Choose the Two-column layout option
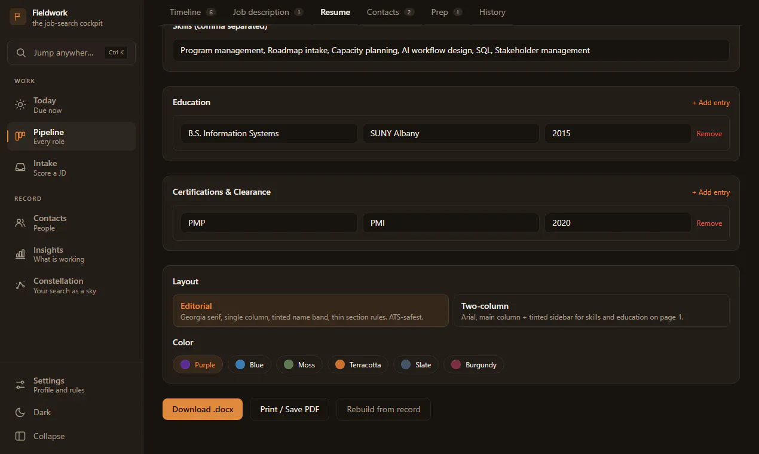 [x=592, y=311]
